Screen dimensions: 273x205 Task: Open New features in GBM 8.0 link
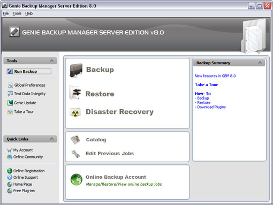(215, 76)
